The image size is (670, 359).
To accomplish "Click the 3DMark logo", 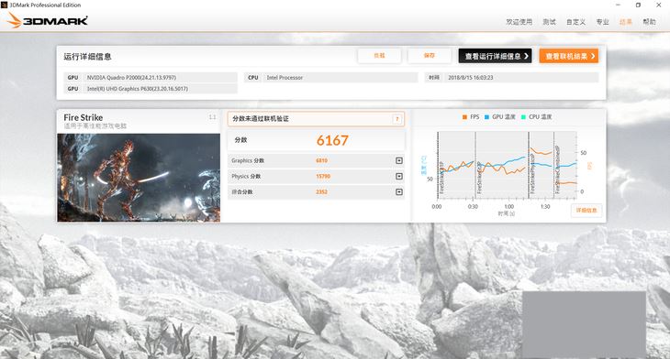I will [x=48, y=20].
